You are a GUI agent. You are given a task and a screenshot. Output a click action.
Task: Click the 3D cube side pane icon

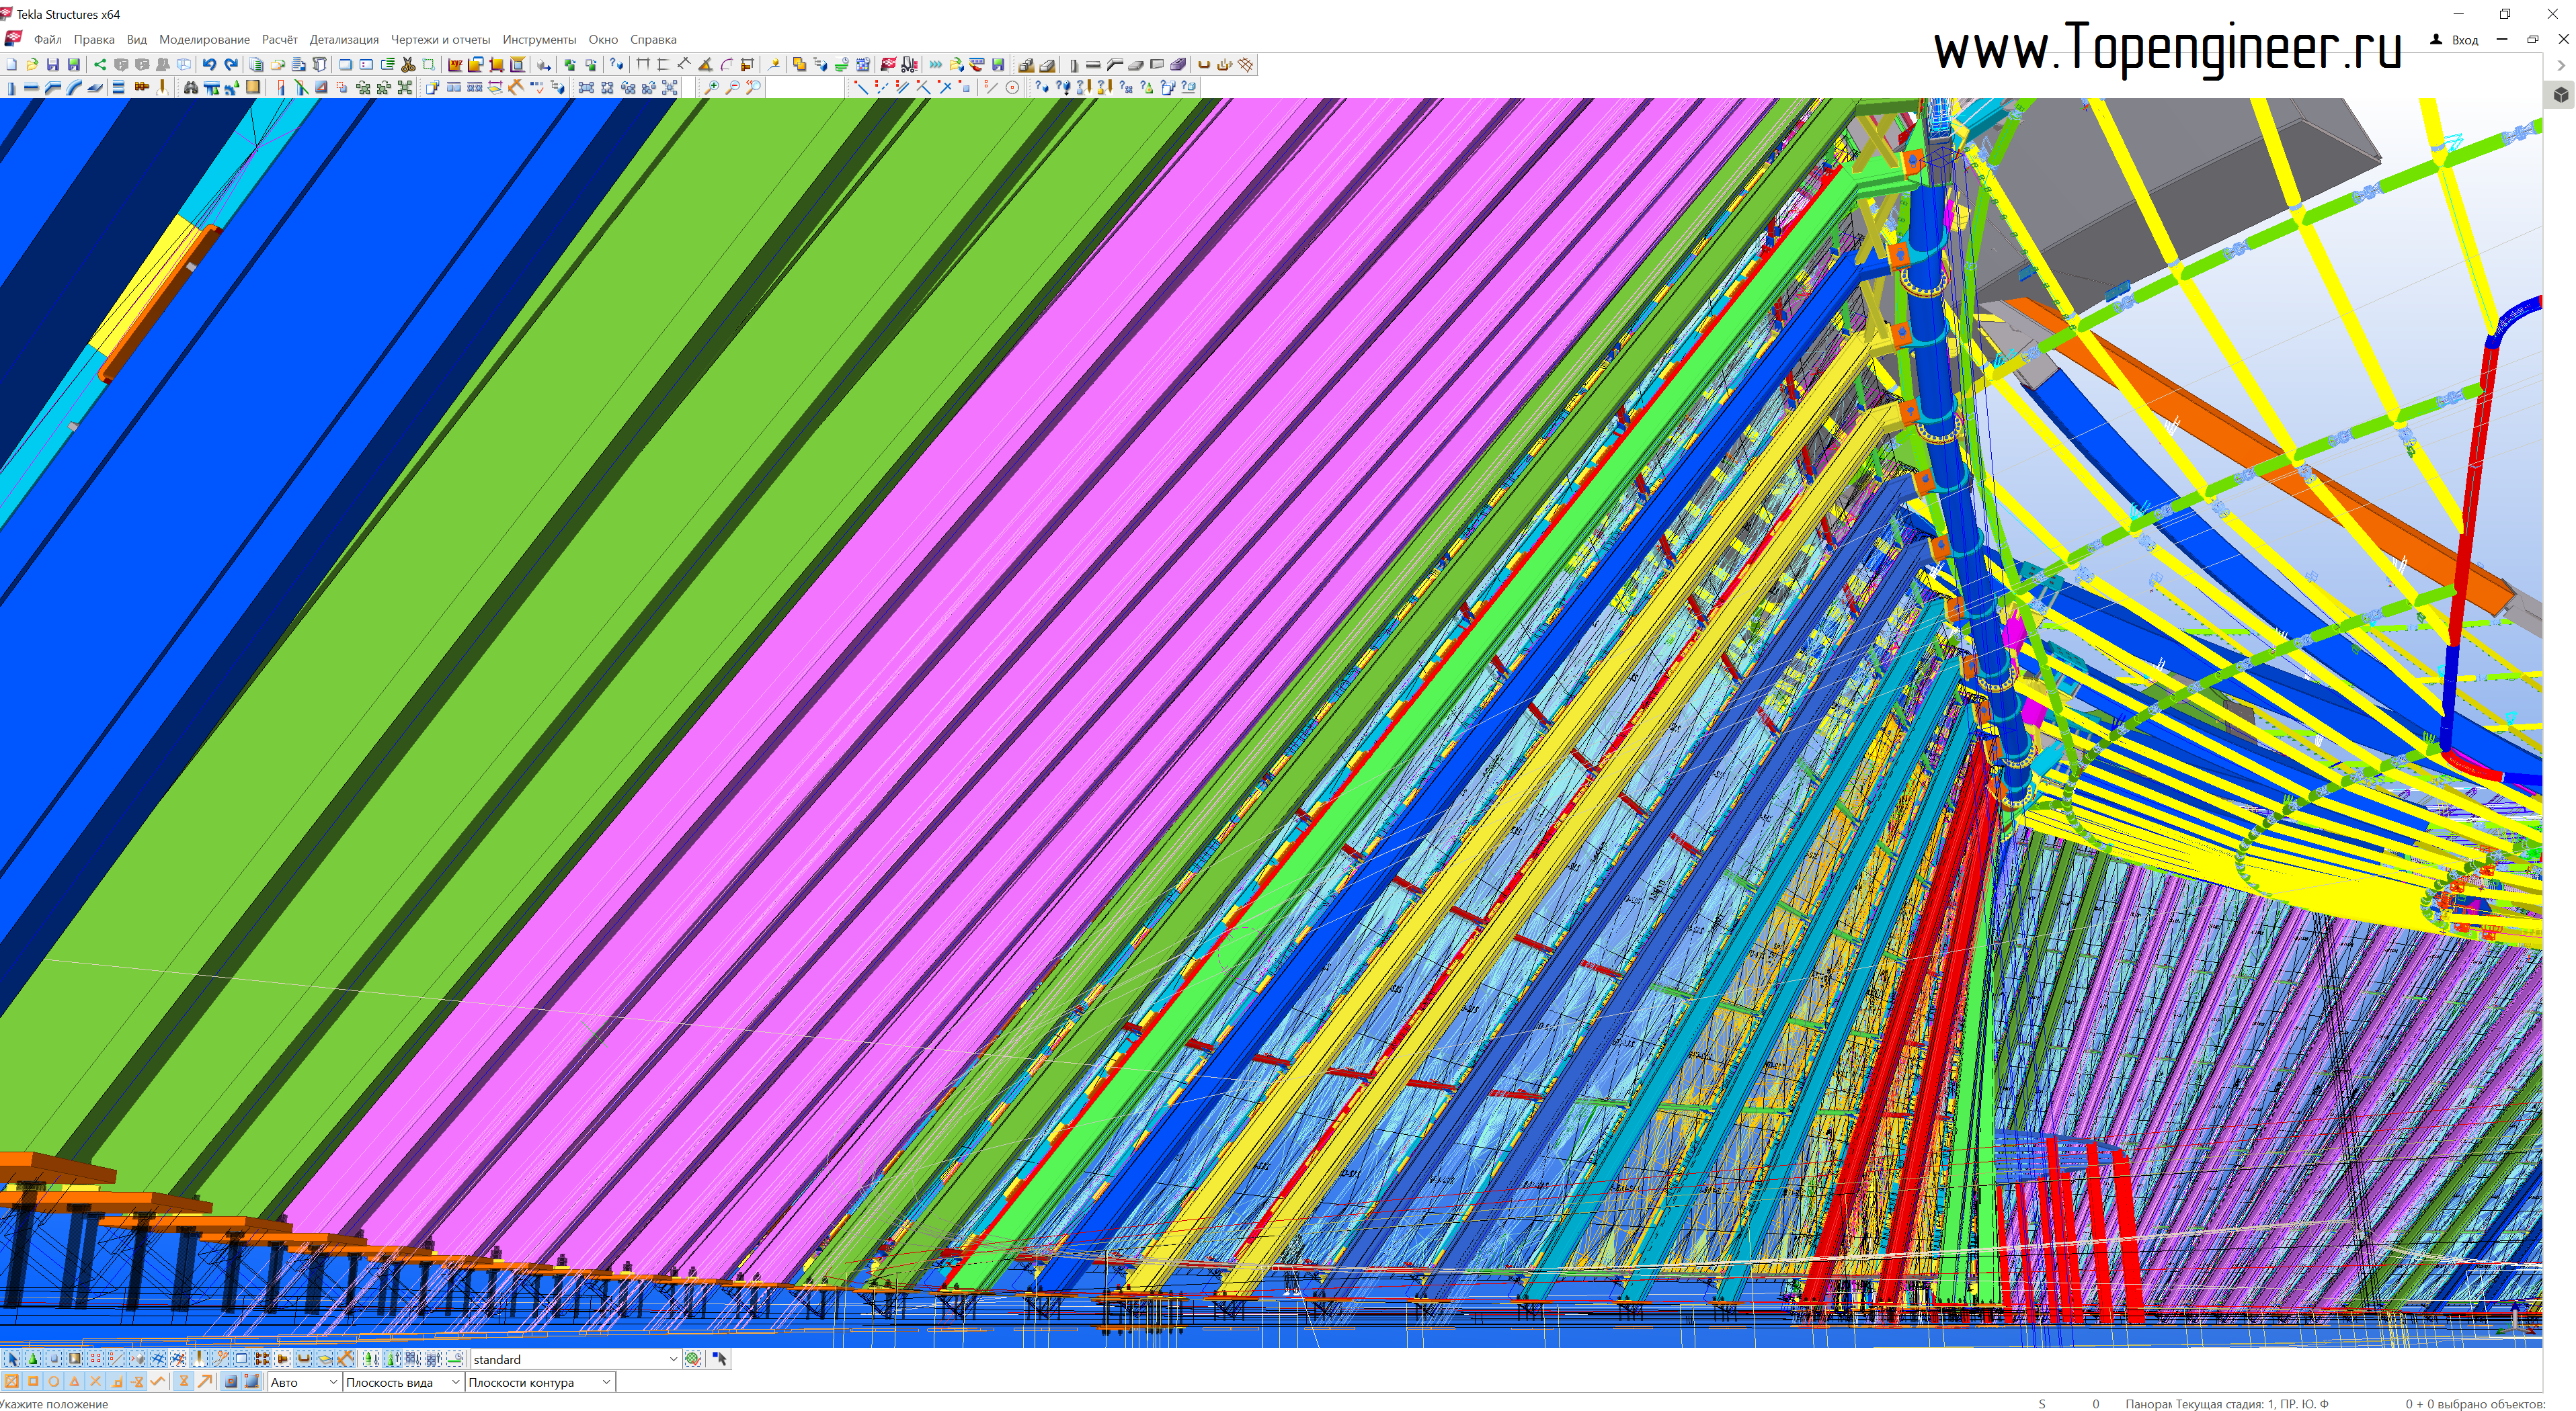point(2560,94)
